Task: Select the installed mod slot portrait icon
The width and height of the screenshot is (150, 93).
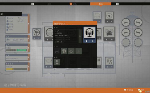Action: [x=57, y=62]
